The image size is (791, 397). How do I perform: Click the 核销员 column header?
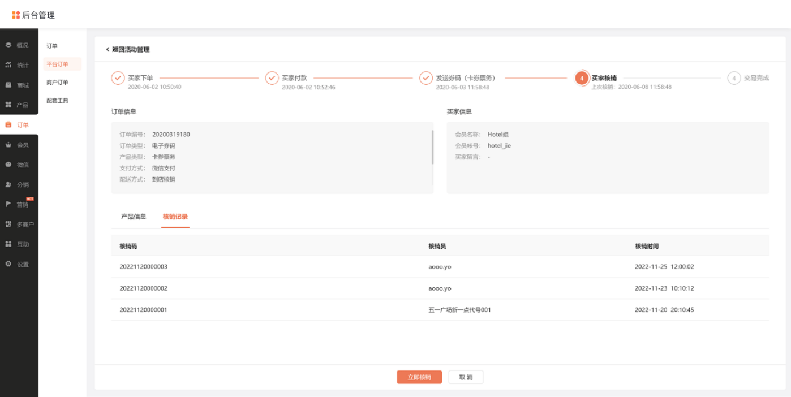(437, 246)
